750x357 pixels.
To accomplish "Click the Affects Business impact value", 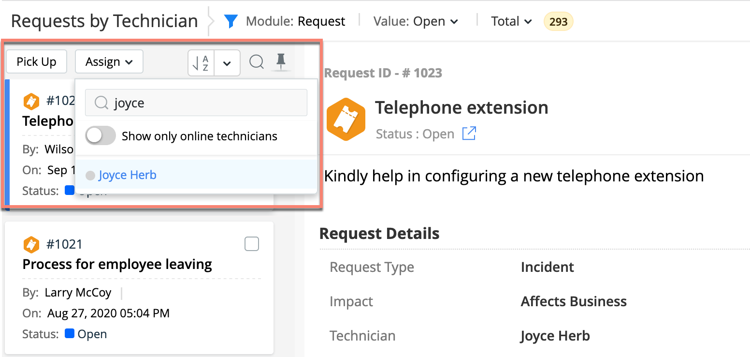I will 574,301.
